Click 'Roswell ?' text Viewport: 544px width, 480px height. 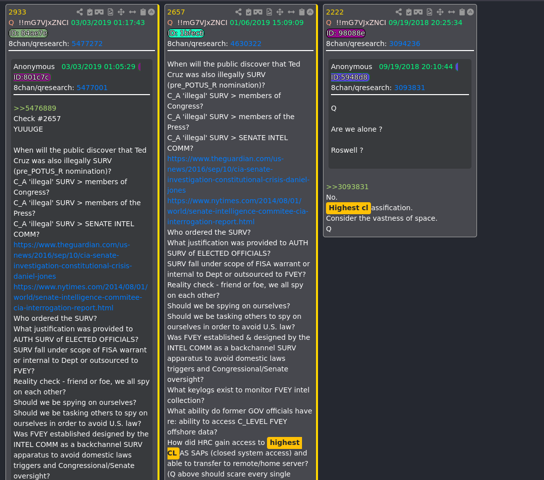[x=347, y=150]
